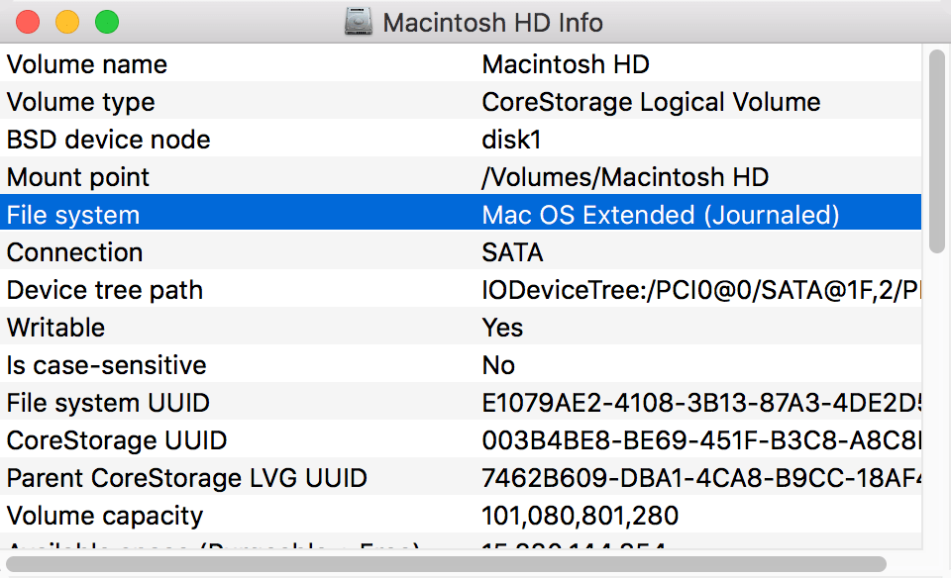Click 'Mac OS Extended (Journaled)' value

point(661,215)
